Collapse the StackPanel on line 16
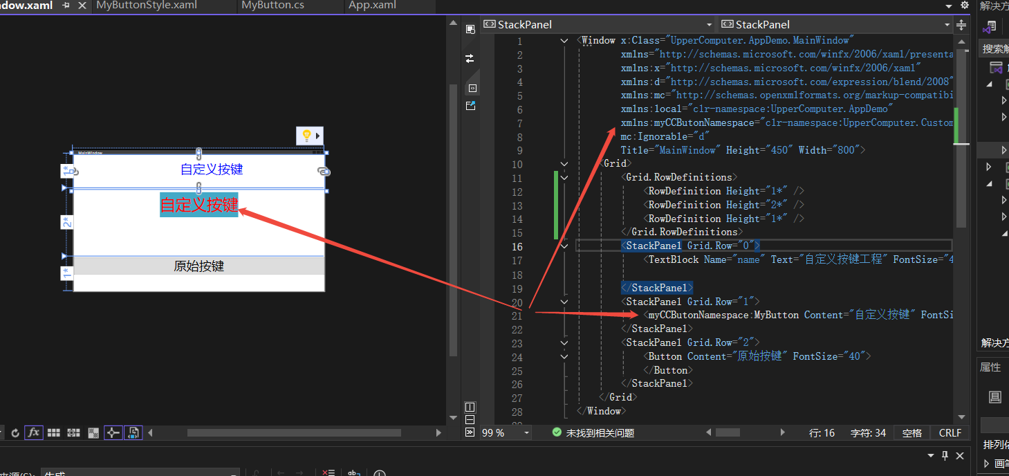This screenshot has width=1009, height=476. pos(564,246)
